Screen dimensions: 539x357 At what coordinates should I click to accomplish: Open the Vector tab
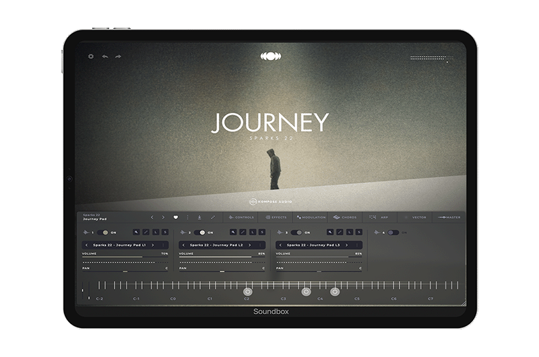(415, 217)
